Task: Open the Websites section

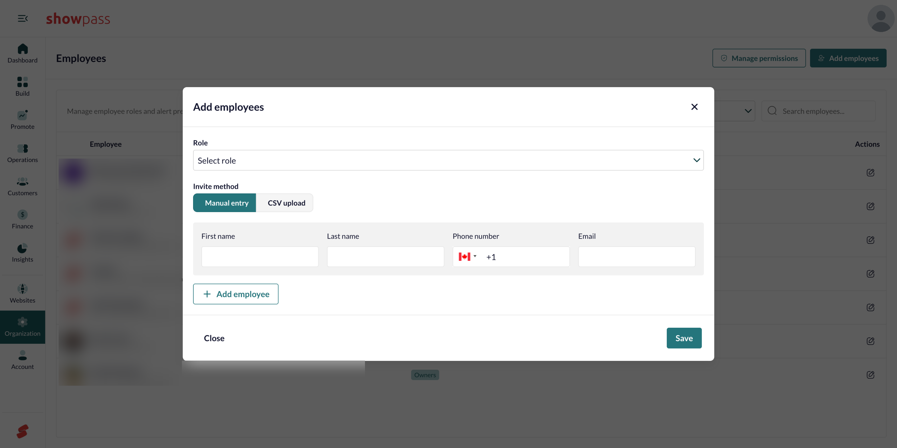Action: (x=22, y=293)
